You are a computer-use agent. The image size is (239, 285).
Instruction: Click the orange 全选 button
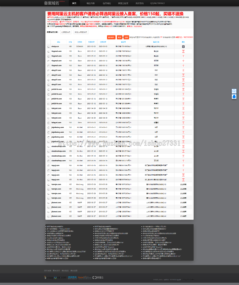click(126, 37)
